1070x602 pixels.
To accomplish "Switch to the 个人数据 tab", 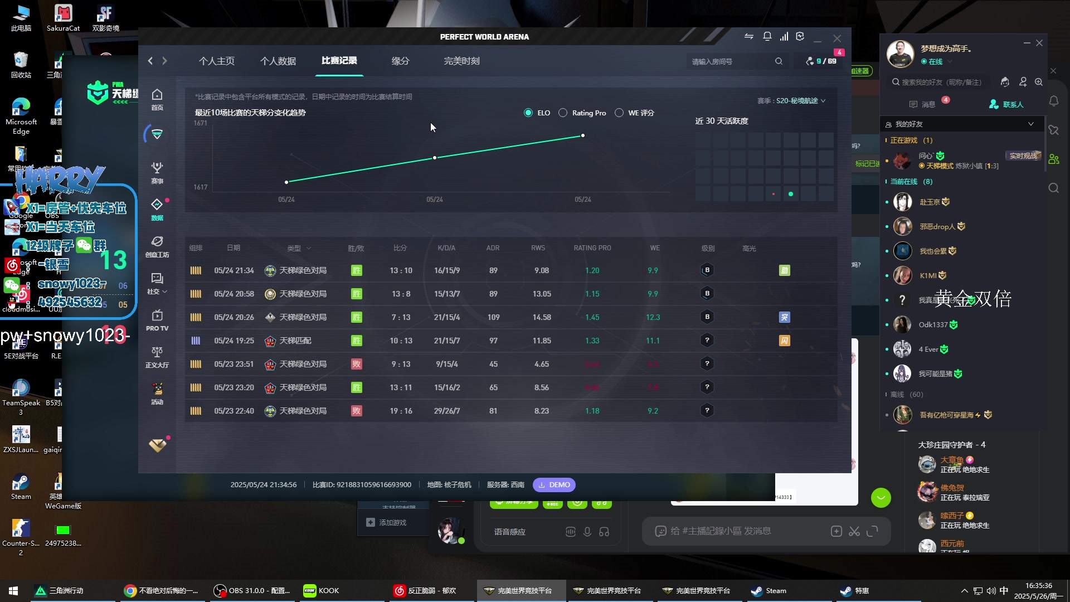I will coord(278,61).
